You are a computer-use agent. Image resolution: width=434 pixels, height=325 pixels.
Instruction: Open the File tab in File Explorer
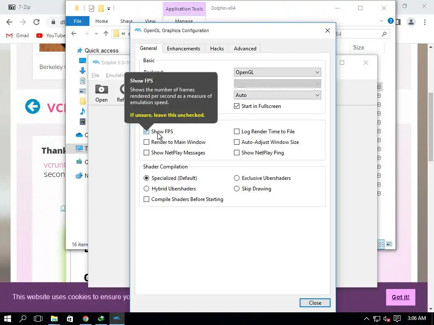tap(78, 21)
